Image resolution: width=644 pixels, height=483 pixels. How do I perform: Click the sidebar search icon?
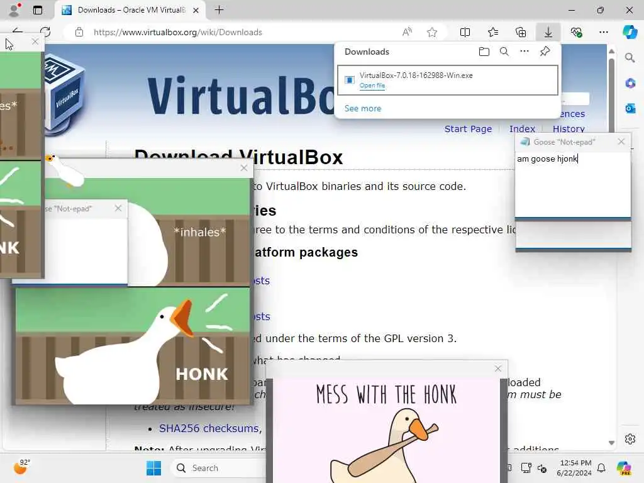(x=630, y=58)
